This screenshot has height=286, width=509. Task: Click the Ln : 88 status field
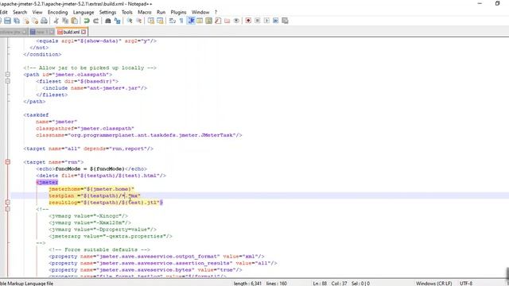point(320,283)
